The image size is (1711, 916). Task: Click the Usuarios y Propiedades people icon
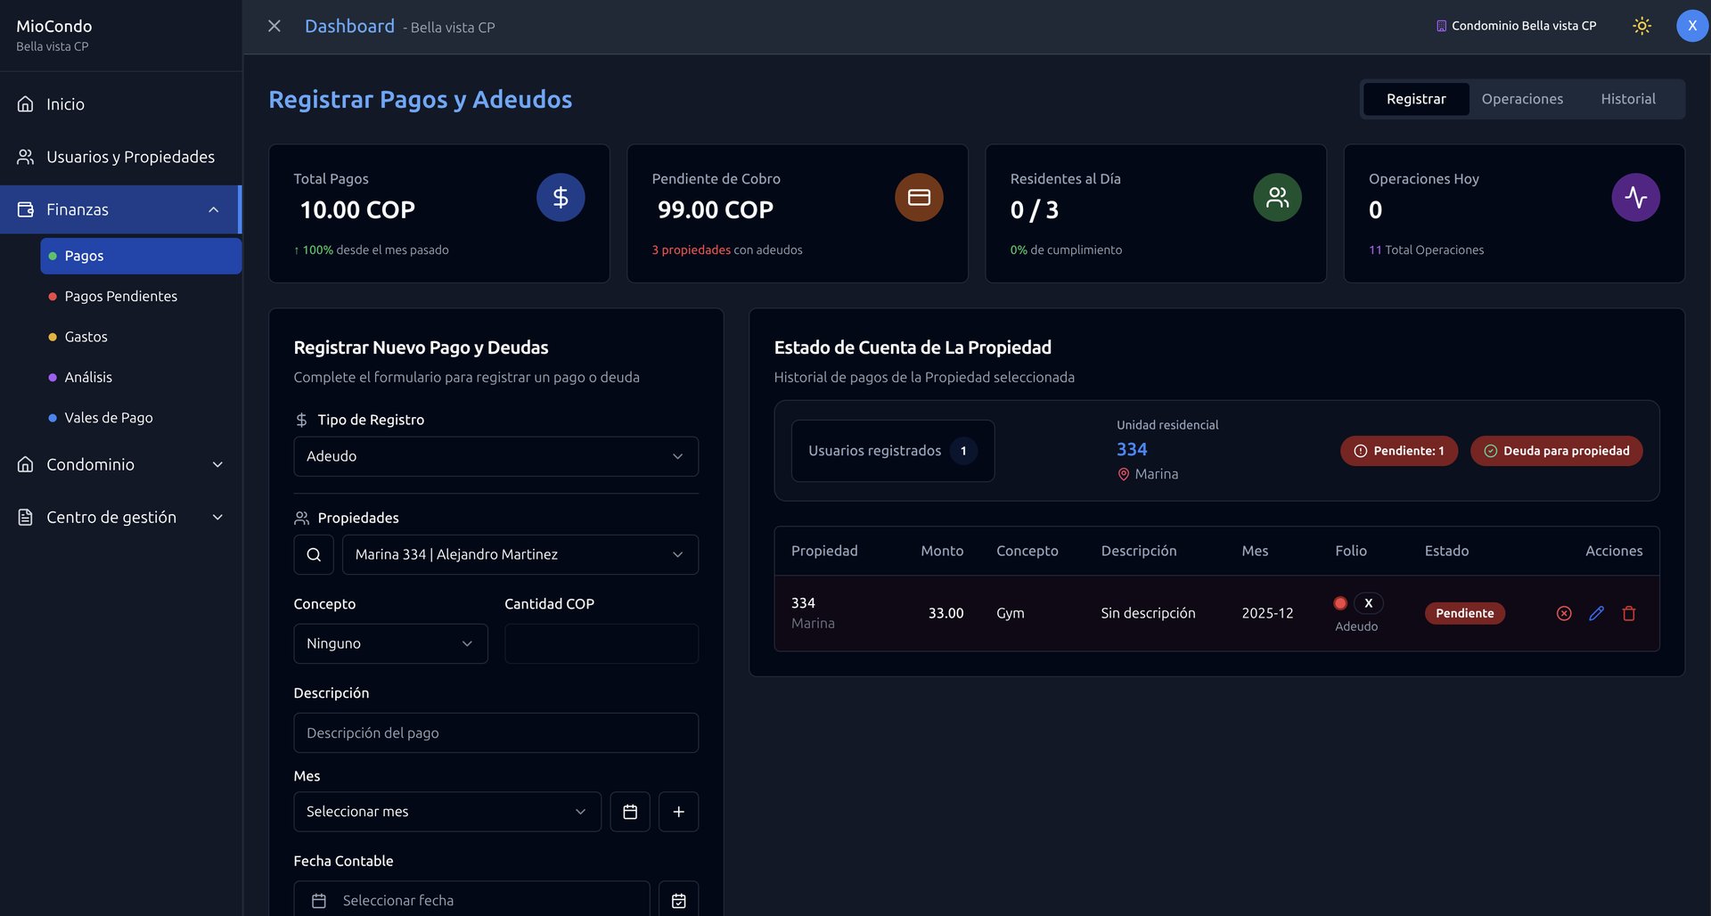[26, 157]
